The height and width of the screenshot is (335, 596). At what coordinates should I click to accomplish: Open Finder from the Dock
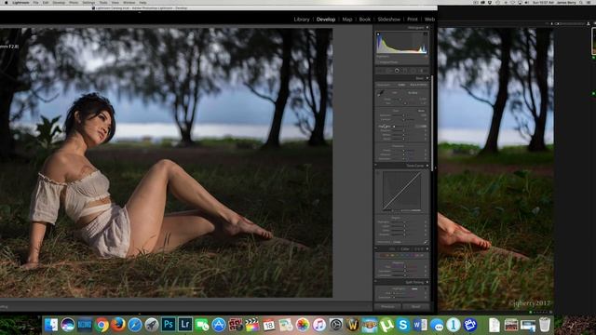tap(51, 325)
